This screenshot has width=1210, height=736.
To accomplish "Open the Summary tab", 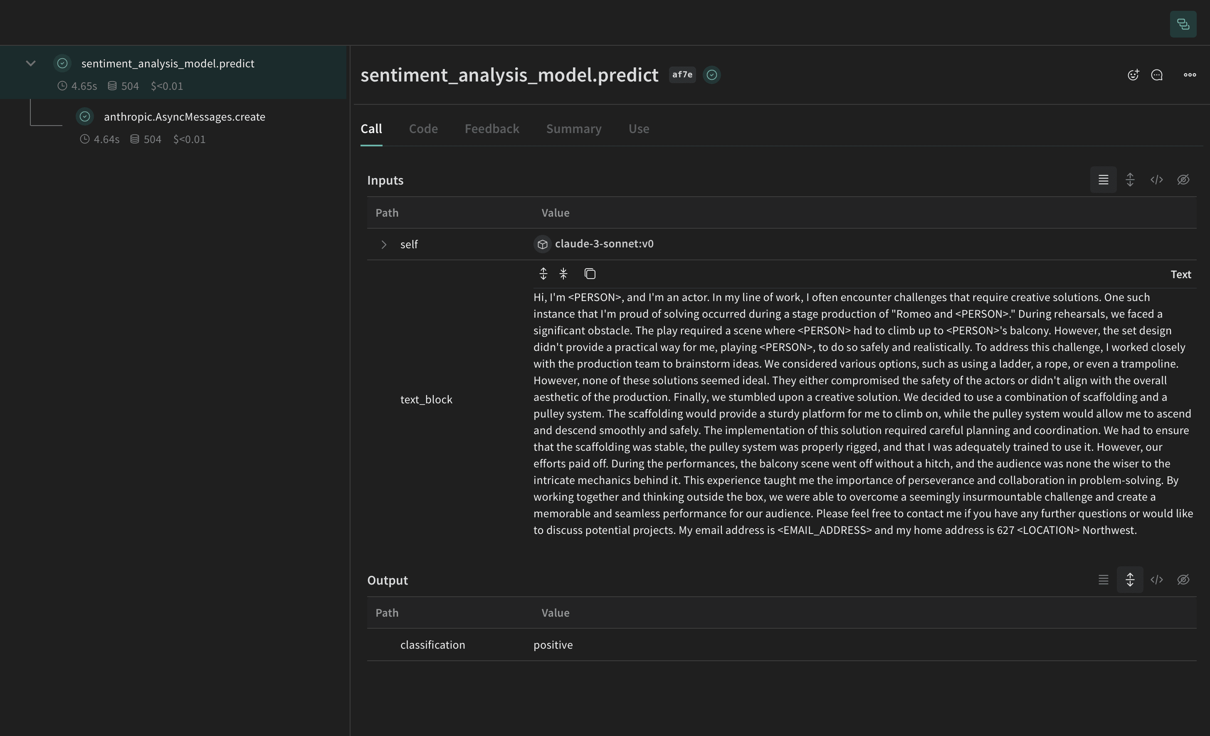I will tap(573, 128).
